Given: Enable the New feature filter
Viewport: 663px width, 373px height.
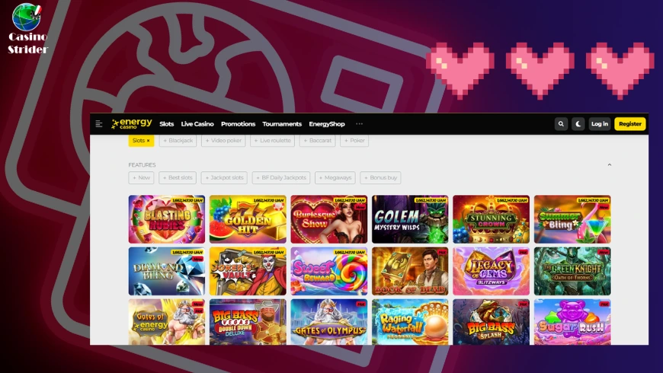Looking at the screenshot, I should (x=141, y=177).
